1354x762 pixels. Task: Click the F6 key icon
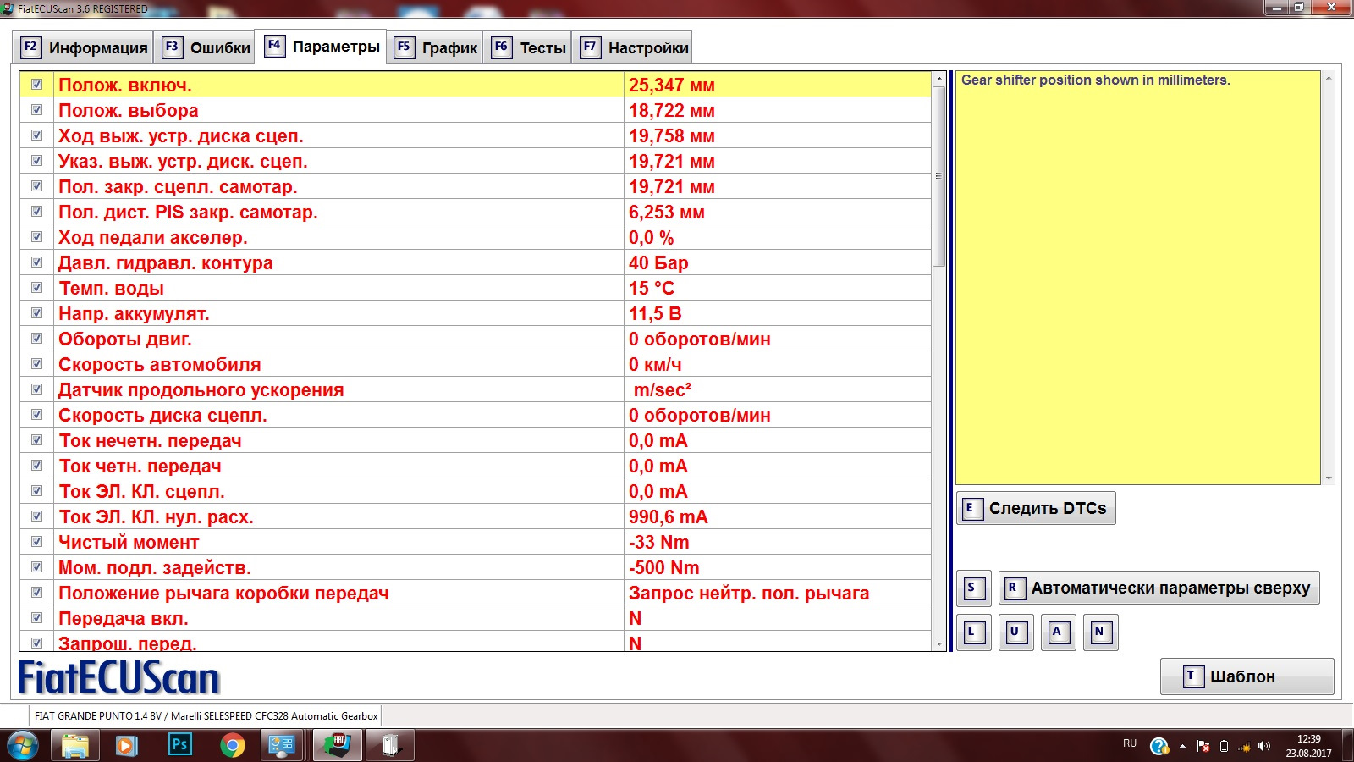(501, 47)
